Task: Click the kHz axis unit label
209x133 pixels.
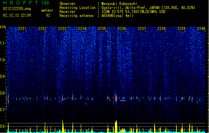Action: 3,27
